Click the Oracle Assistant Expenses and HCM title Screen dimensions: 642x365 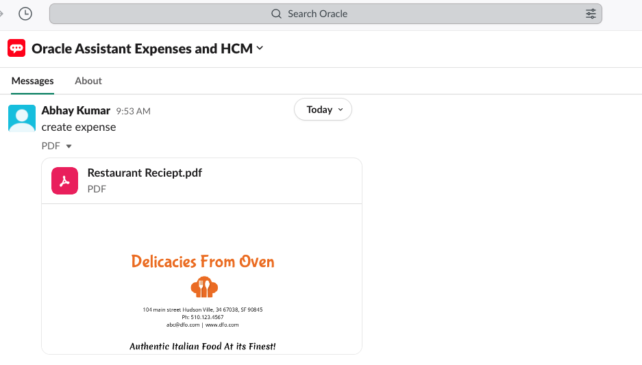click(x=142, y=48)
